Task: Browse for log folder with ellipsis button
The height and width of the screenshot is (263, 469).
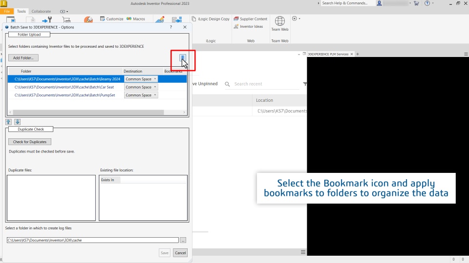Action: click(x=183, y=240)
